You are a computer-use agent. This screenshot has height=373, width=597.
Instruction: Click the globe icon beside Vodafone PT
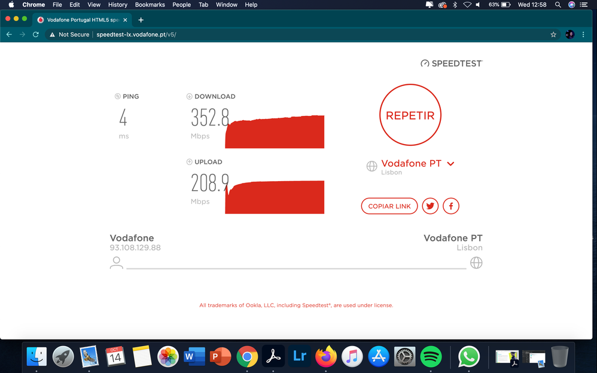pos(373,166)
